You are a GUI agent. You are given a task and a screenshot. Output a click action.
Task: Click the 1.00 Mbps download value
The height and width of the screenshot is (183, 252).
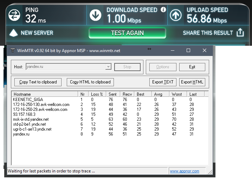[124, 19]
